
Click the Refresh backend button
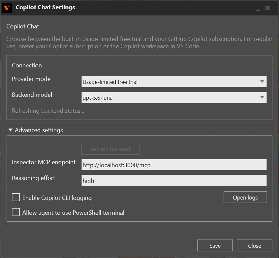coord(110,149)
